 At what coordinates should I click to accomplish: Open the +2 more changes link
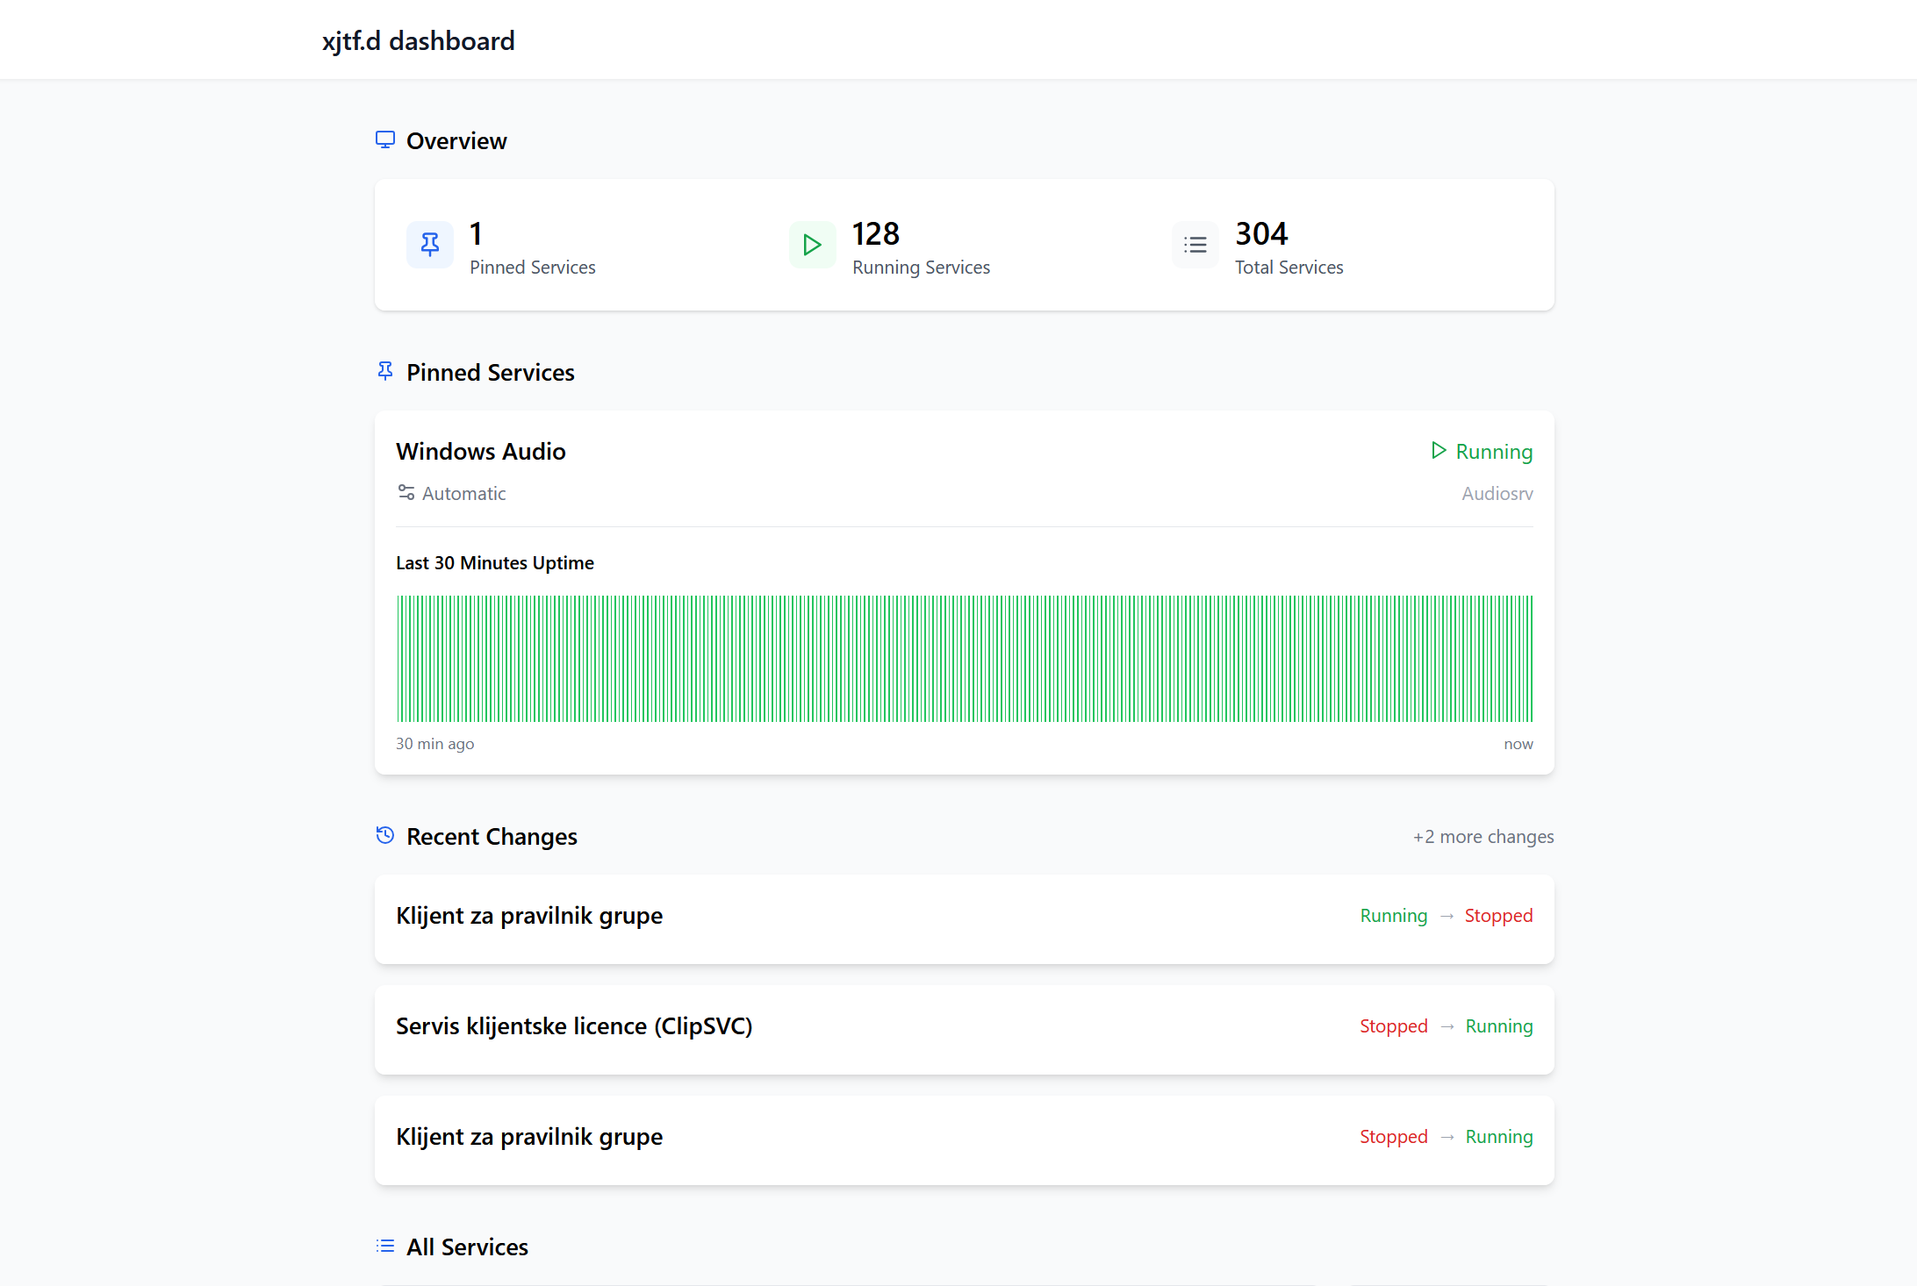click(1483, 837)
